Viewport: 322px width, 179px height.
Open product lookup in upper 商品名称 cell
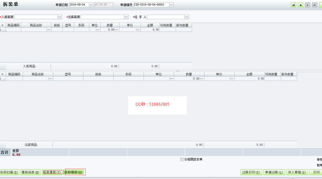pos(49,30)
